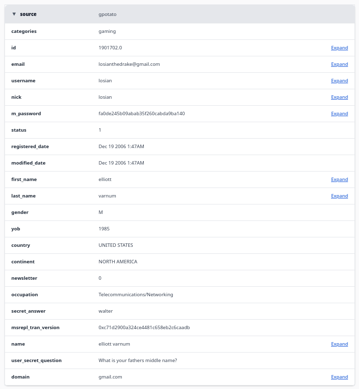Click the occupation value text
Viewport: 359px width, 389px height.
pyautogui.click(x=135, y=295)
